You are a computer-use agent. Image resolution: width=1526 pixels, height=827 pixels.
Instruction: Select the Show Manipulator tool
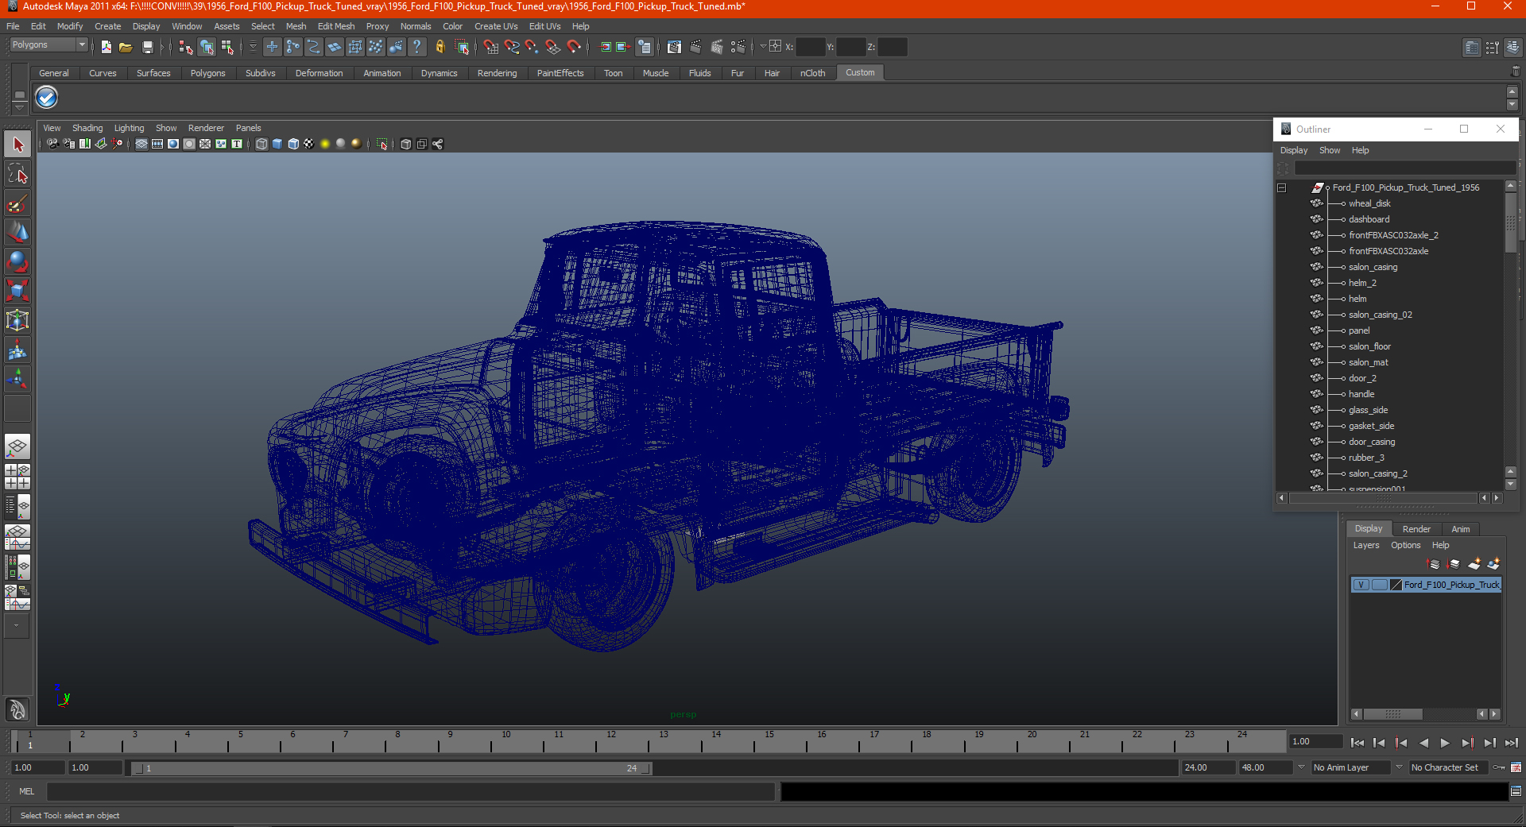(17, 378)
